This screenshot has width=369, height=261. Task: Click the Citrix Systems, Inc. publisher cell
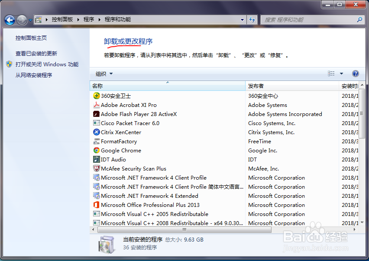click(x=271, y=132)
